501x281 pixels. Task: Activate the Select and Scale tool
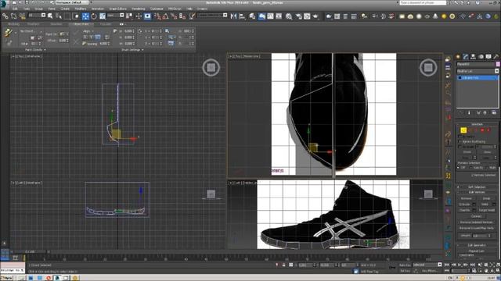pos(103,16)
